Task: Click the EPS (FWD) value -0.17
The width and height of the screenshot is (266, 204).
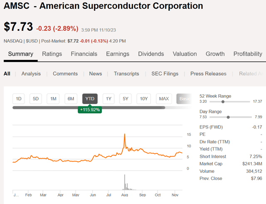Action: [257, 127]
